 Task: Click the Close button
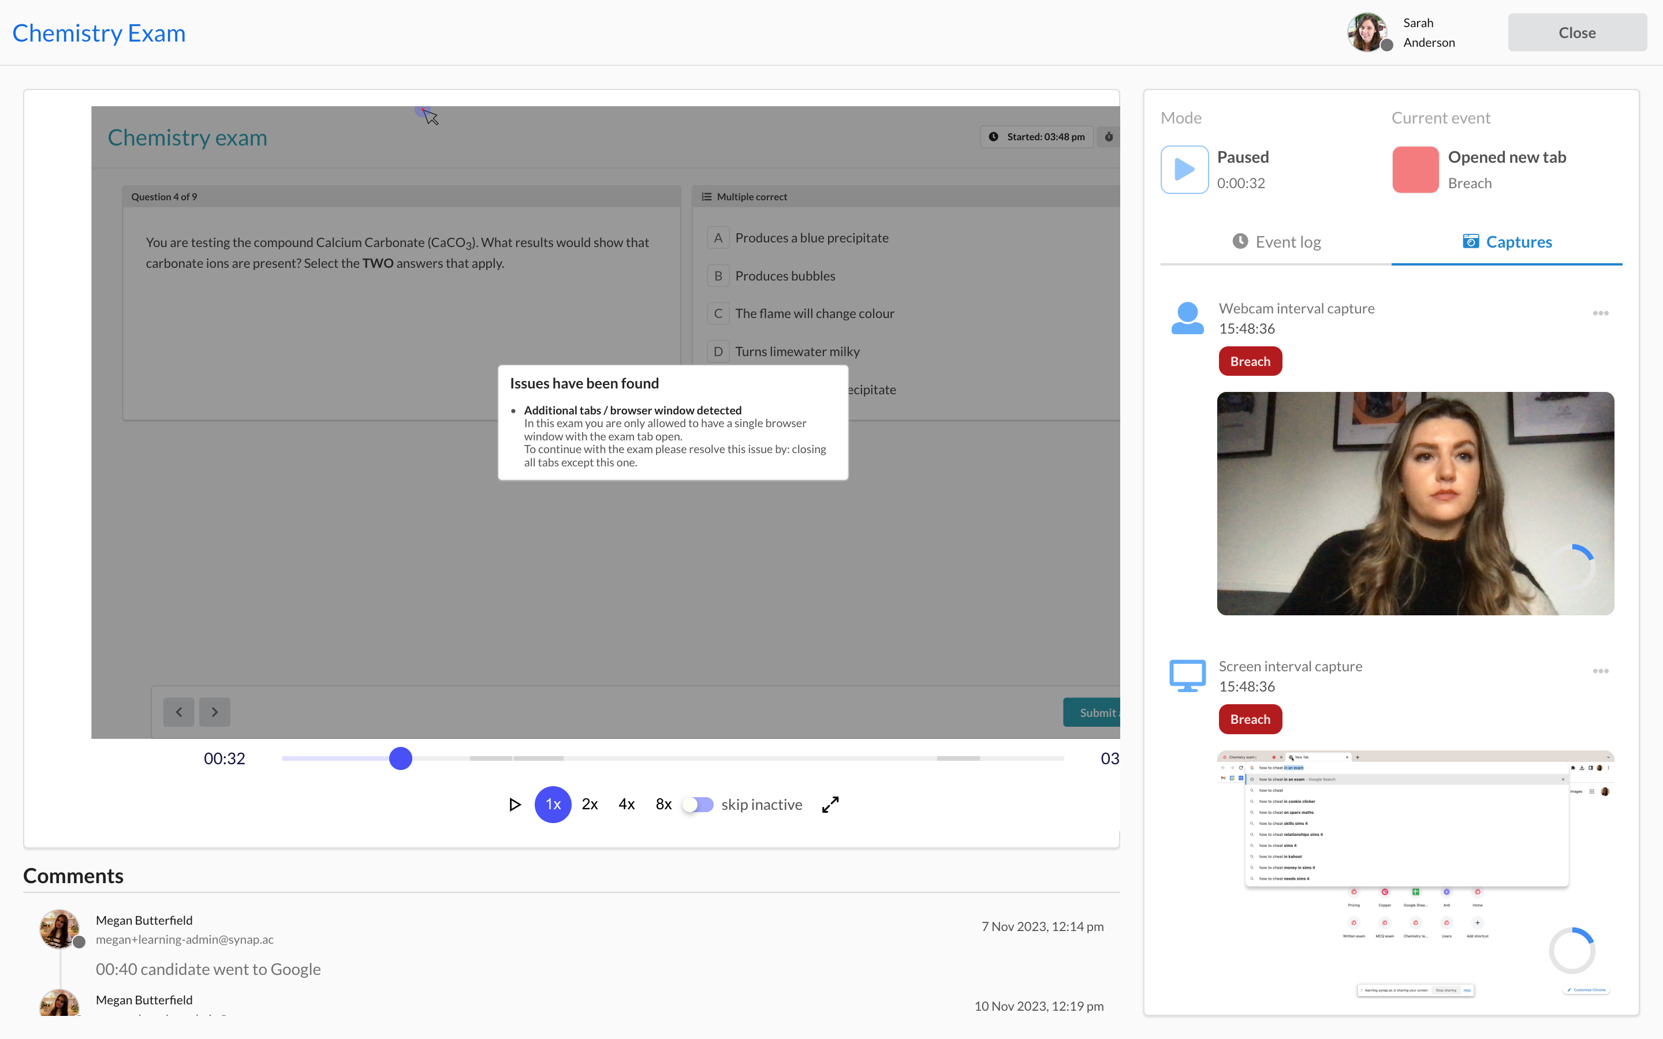pos(1576,32)
